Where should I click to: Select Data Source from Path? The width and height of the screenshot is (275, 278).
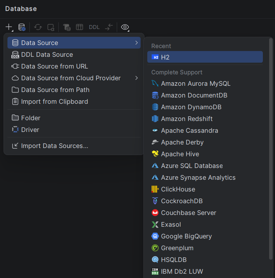[55, 90]
